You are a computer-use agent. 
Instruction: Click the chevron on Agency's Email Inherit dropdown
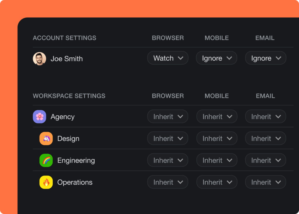[279, 116]
